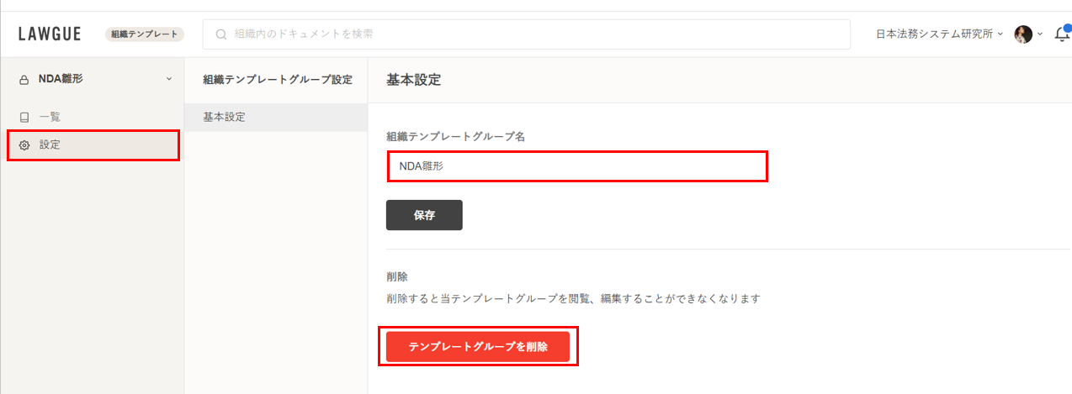Click the red テンプレートグループを削除 button
The height and width of the screenshot is (394, 1072).
[478, 347]
